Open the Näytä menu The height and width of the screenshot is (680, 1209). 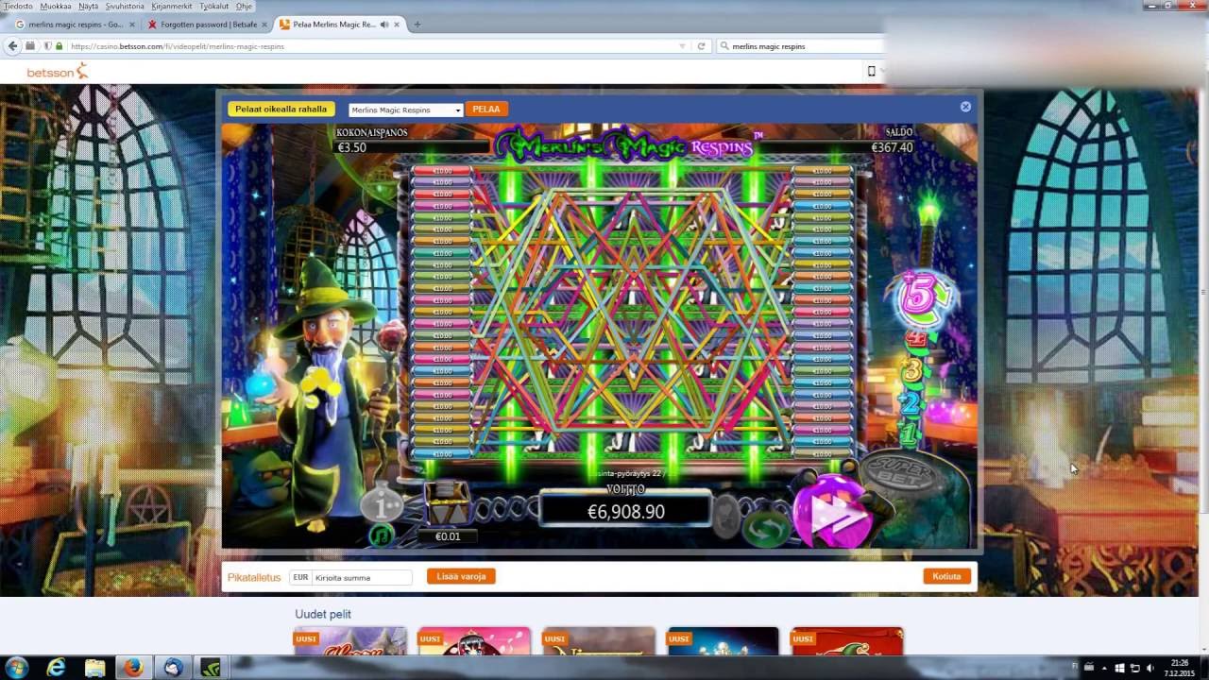88,6
